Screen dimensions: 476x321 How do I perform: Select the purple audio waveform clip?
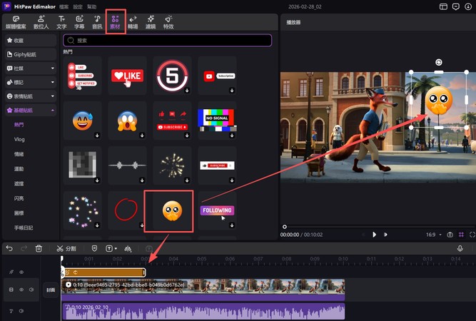[203, 311]
